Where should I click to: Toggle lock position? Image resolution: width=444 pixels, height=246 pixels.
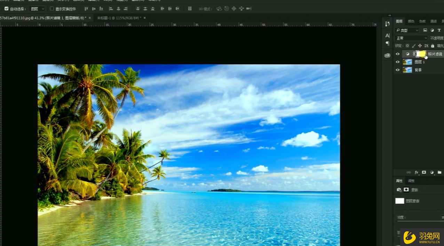[420, 46]
